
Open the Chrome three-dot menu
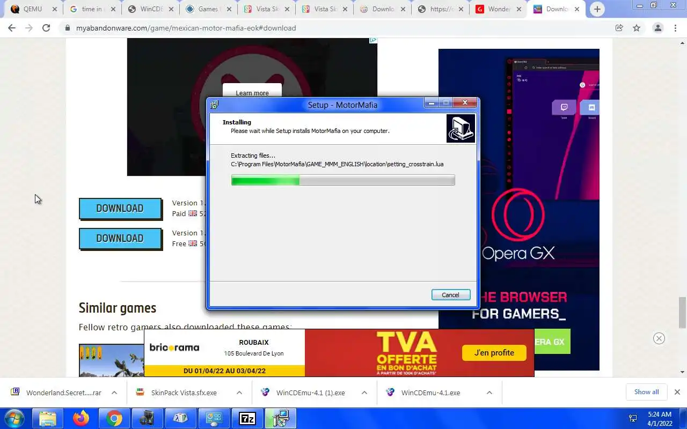point(675,28)
